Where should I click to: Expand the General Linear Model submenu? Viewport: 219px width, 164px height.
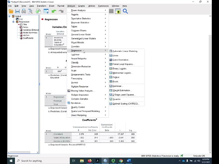click(88, 35)
